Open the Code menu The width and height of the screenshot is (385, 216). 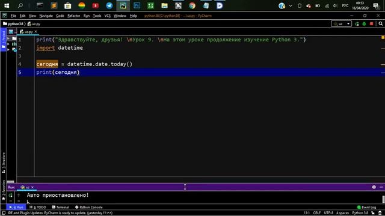coord(60,16)
